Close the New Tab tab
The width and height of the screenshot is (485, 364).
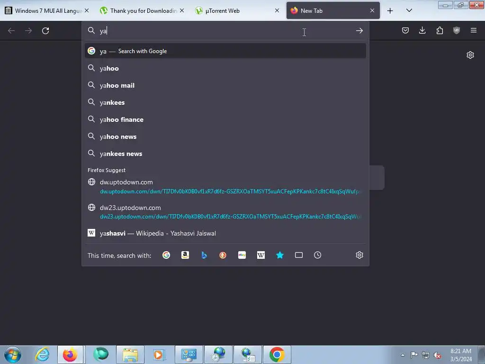pos(372,10)
